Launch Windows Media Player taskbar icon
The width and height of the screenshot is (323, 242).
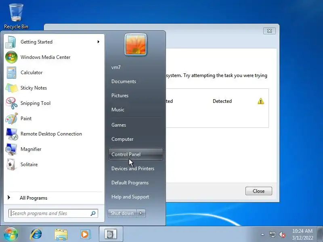85,234
